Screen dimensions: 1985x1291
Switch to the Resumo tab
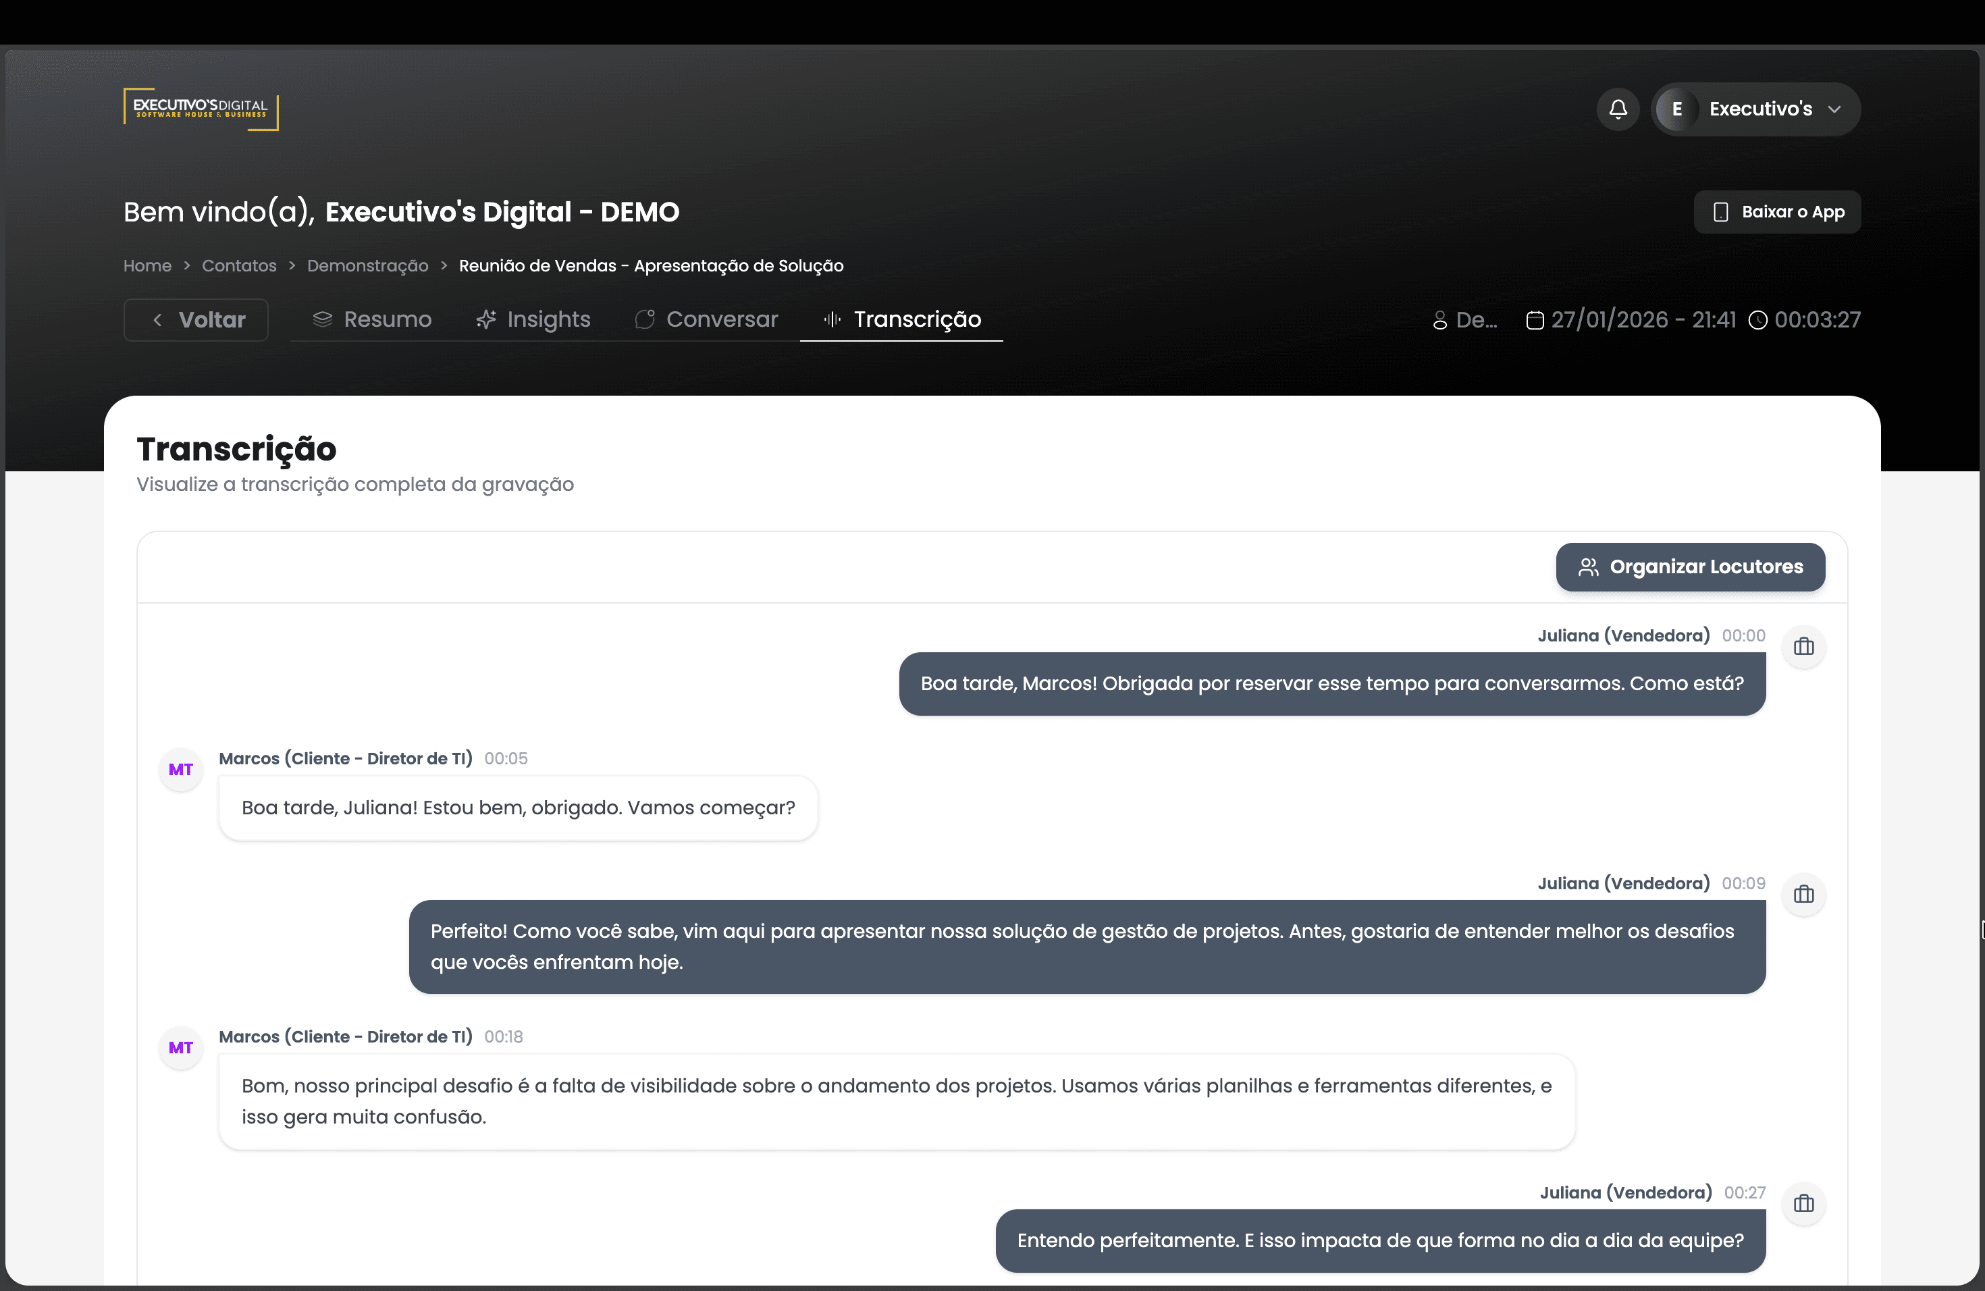[372, 319]
